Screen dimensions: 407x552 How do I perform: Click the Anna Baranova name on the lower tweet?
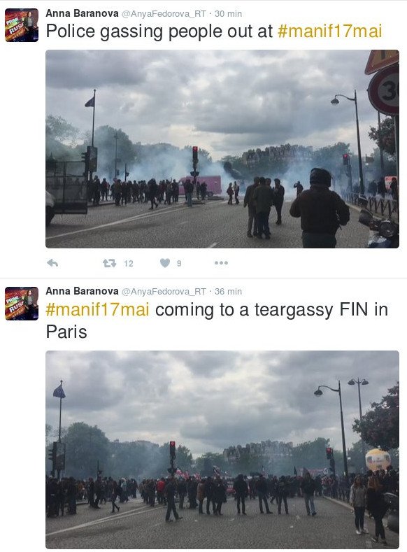82,291
